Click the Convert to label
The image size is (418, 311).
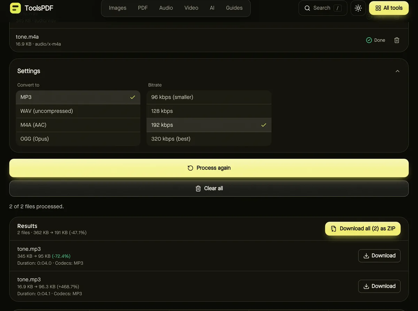[28, 85]
